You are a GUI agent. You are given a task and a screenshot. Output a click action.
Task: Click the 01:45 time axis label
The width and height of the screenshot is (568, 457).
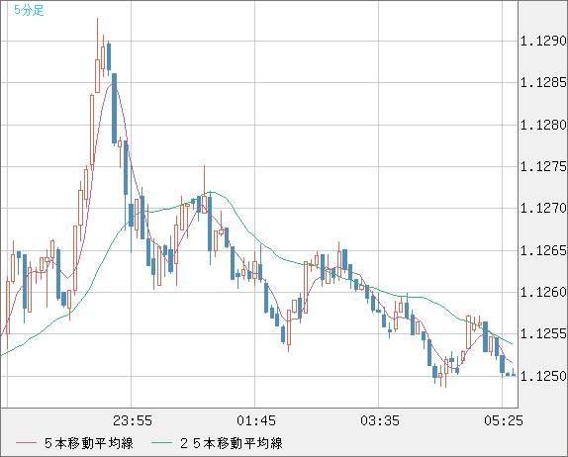(256, 420)
